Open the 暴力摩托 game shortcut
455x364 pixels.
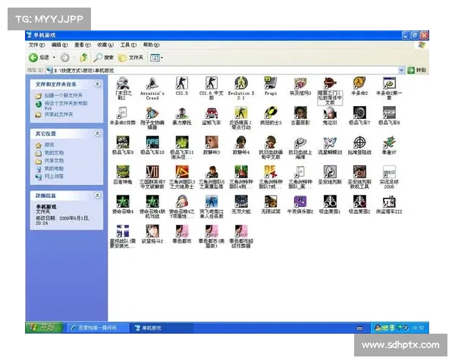[x=182, y=116]
